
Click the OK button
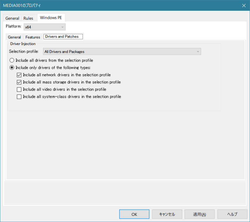click(x=134, y=214)
